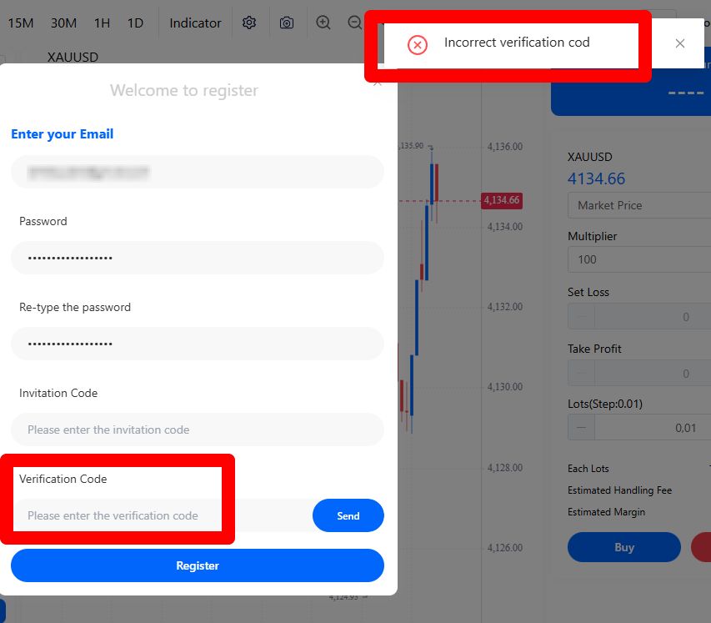Submit form with Register button
711x623 pixels.
[x=198, y=565]
